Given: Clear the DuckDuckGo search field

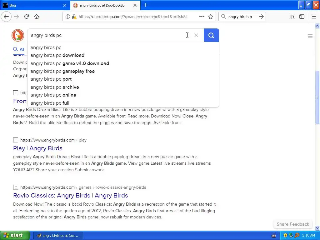Looking at the screenshot, I should (x=196, y=35).
